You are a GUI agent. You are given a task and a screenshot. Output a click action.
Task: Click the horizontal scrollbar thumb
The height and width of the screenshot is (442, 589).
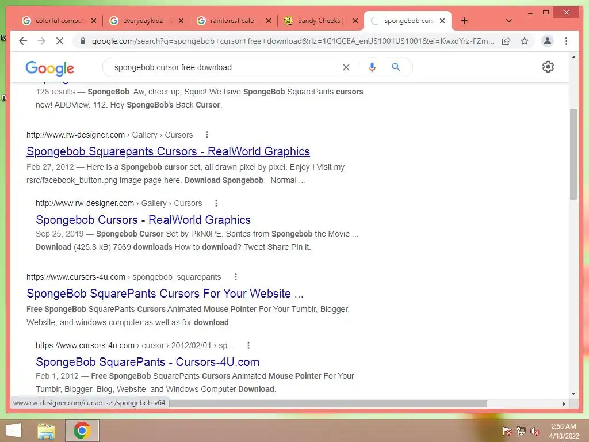coord(328,403)
